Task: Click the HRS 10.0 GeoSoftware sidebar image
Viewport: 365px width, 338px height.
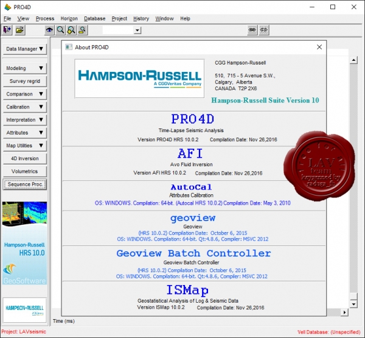Action: click(x=24, y=243)
